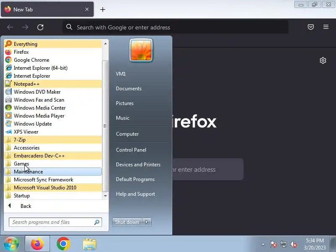Open Windows DVD Maker
336x252 pixels.
(53, 92)
